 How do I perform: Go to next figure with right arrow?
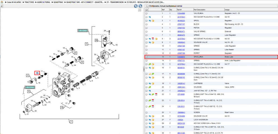pos(140,6)
